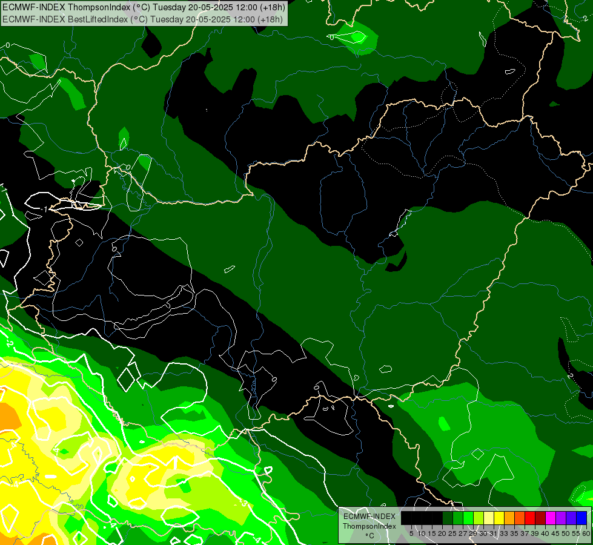Image resolution: width=593 pixels, height=545 pixels.
Task: Click the legend tick value 15
Action: [432, 533]
